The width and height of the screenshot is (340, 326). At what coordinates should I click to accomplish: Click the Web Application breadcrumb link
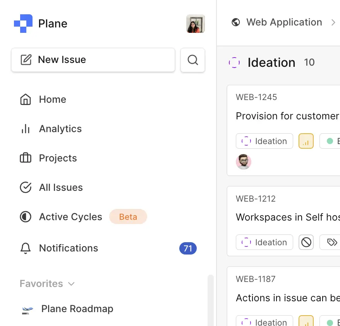point(284,22)
